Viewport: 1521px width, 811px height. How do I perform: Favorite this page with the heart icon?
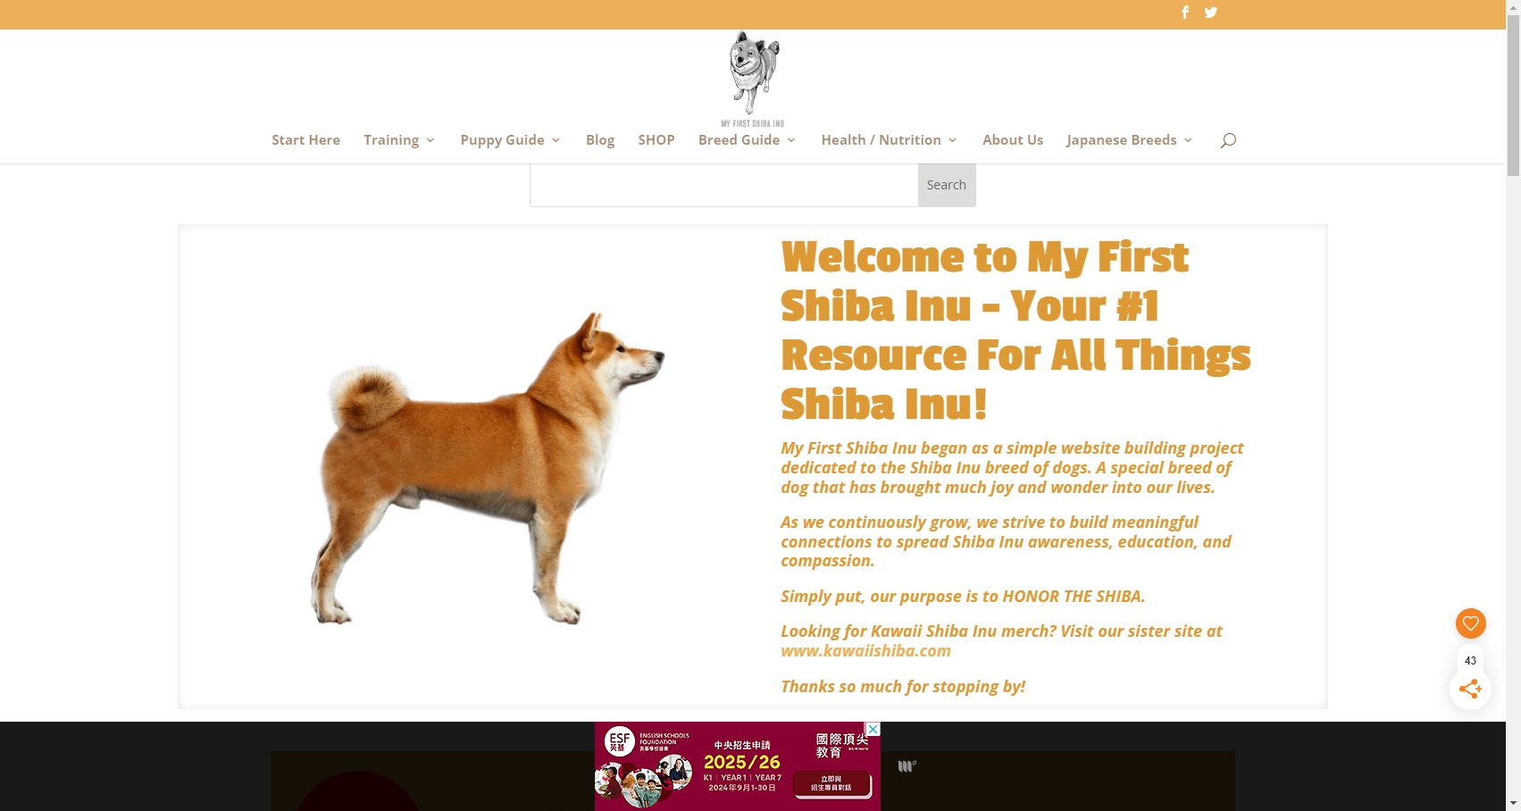[x=1470, y=623]
